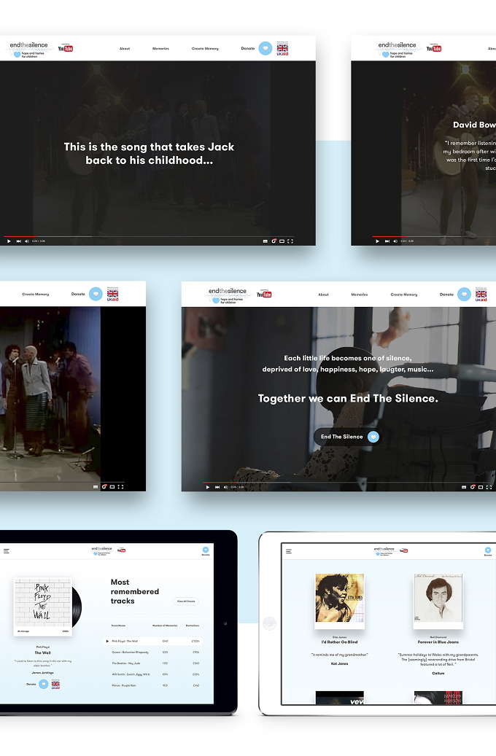Open Create Memory on Together we can screen
Screen dimensions: 496x756
tap(404, 295)
